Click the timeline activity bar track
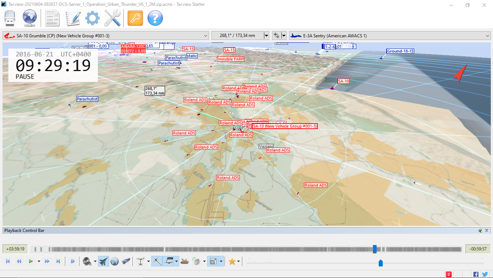This screenshot has height=278, width=493. coord(246,249)
